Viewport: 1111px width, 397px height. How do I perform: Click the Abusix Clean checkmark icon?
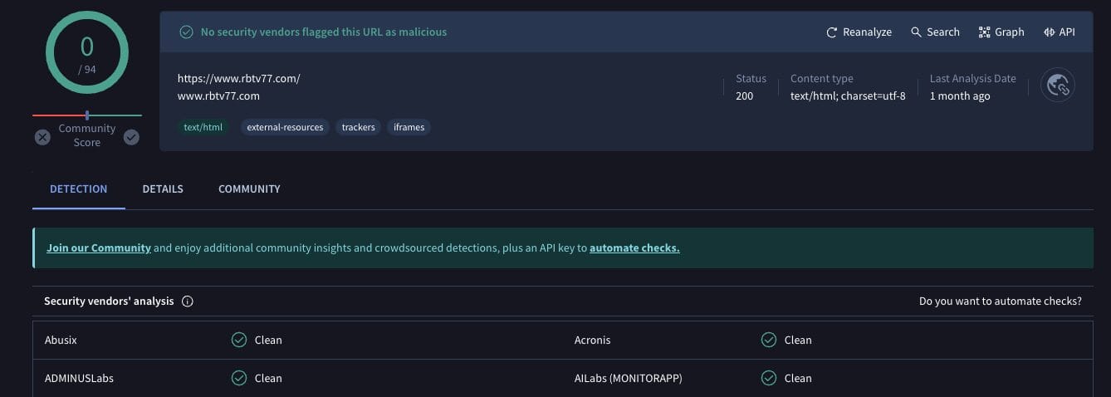pos(239,340)
